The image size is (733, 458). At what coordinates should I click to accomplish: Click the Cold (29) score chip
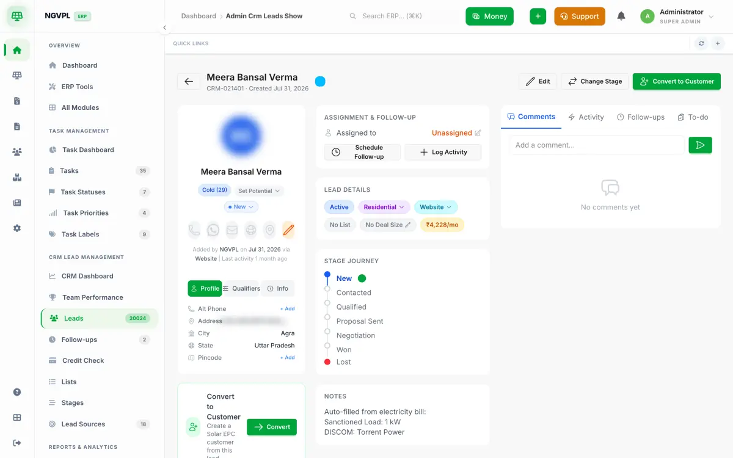point(214,190)
